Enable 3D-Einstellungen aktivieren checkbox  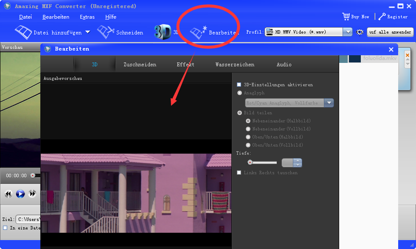tap(239, 85)
